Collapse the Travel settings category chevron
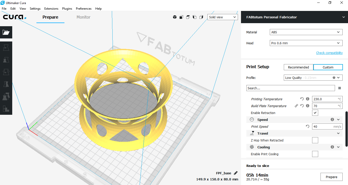Screen dimensions: 348x185 (x=338, y=133)
